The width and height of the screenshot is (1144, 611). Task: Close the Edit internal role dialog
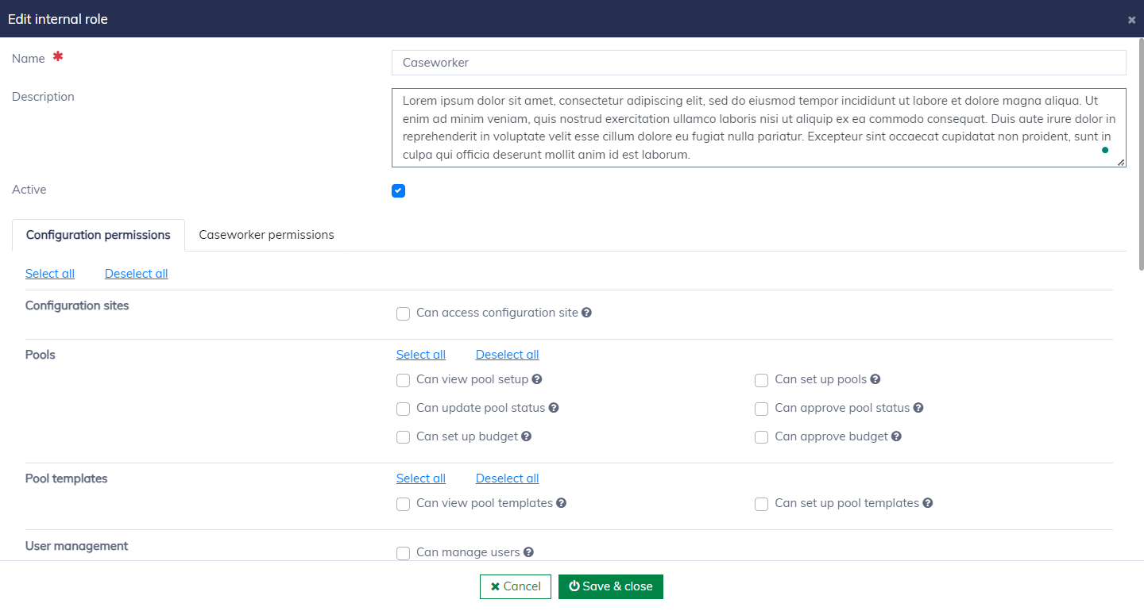[x=1131, y=20]
